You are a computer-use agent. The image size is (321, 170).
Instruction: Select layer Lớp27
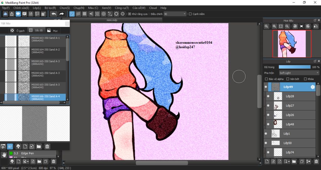click(291, 106)
